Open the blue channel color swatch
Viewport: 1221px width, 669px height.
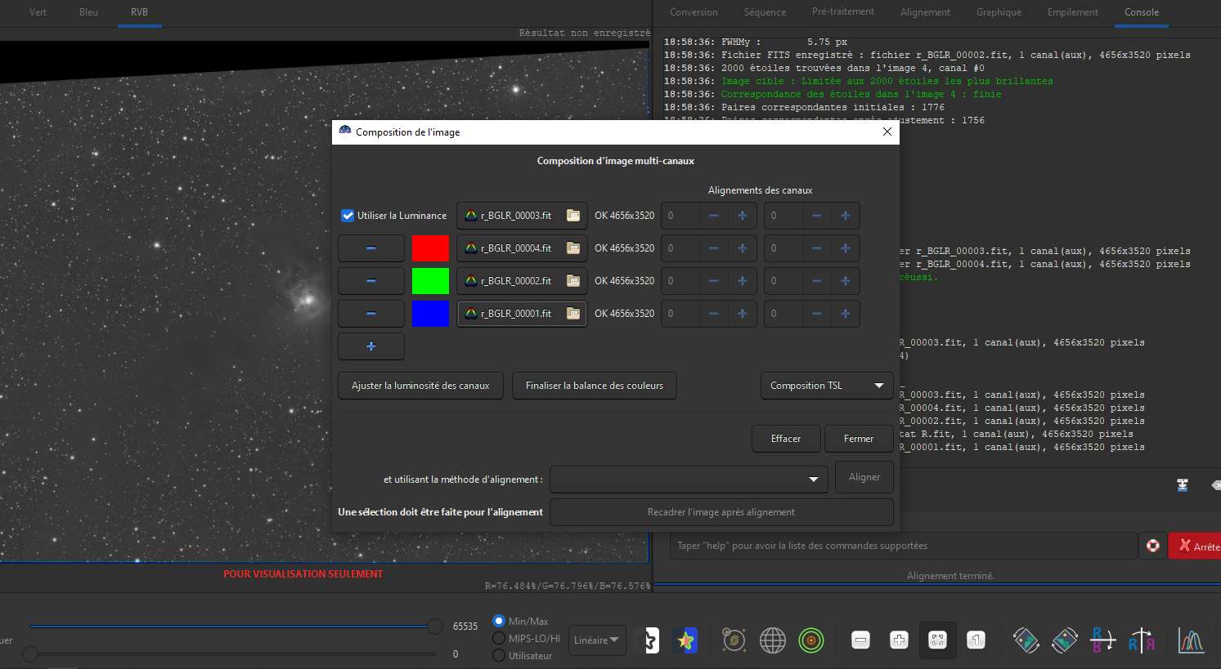(430, 314)
